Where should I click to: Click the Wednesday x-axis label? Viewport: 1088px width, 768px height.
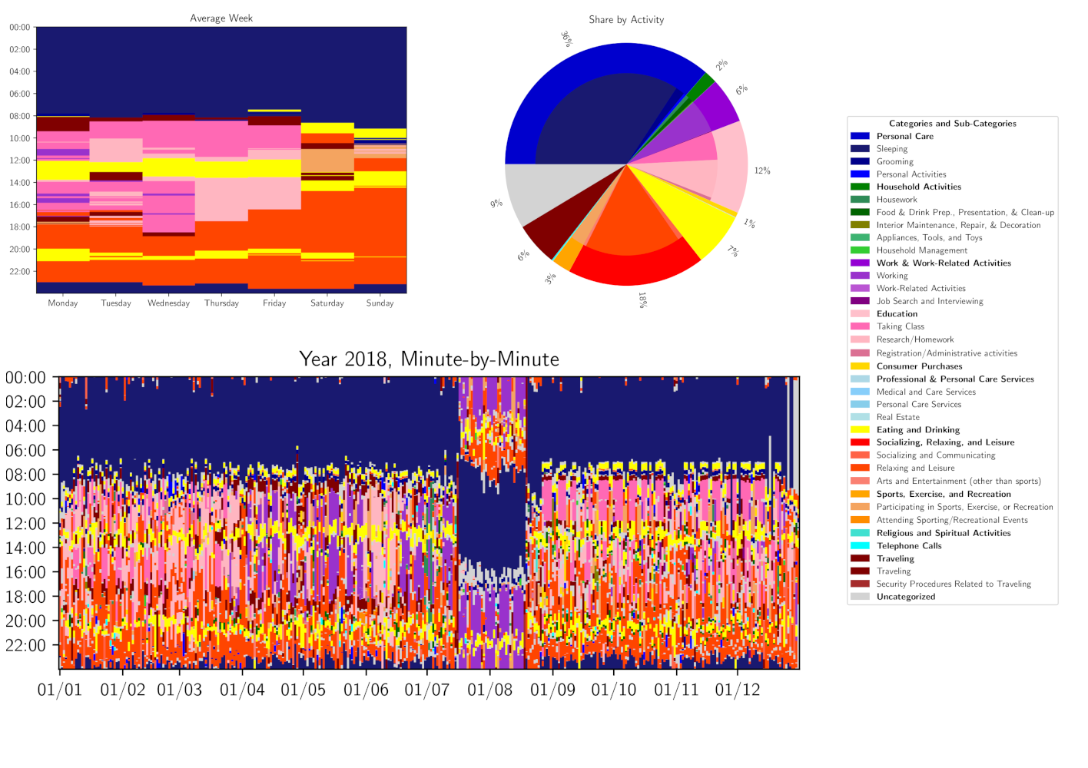[x=168, y=303]
